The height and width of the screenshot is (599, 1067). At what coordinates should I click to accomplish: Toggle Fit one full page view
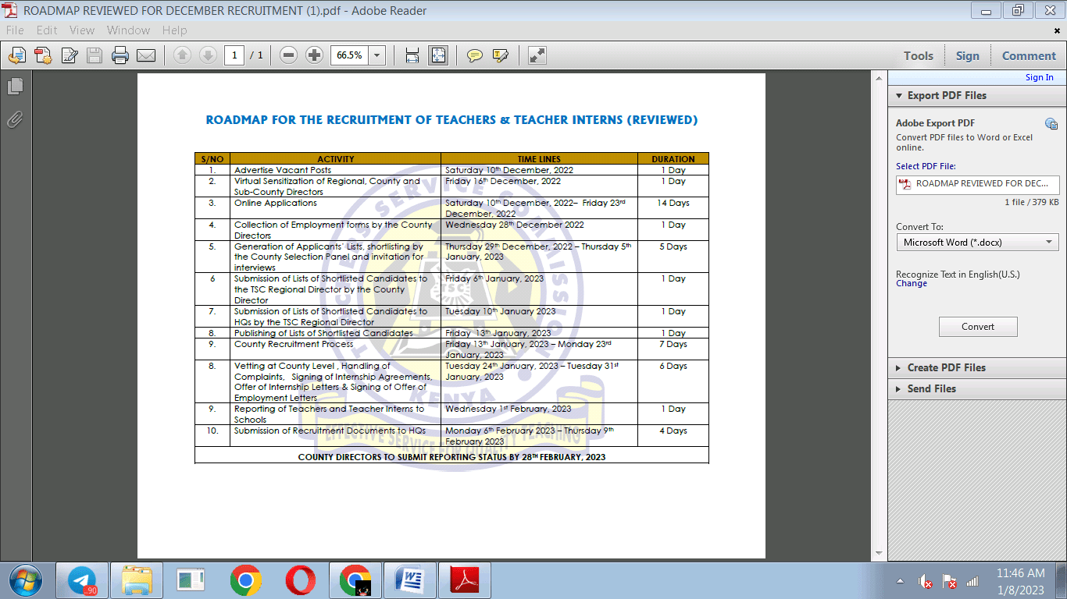click(x=438, y=55)
